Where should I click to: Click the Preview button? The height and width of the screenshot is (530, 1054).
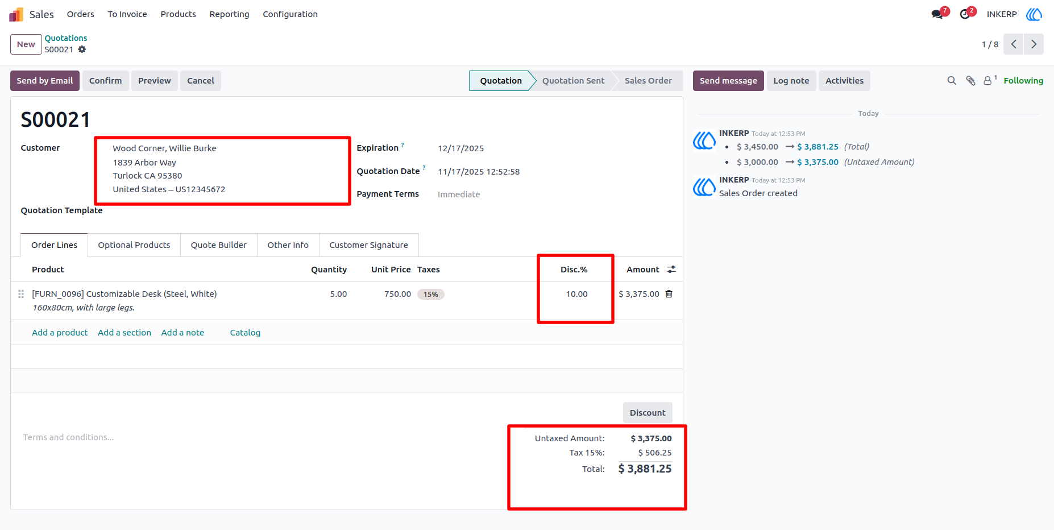tap(155, 81)
